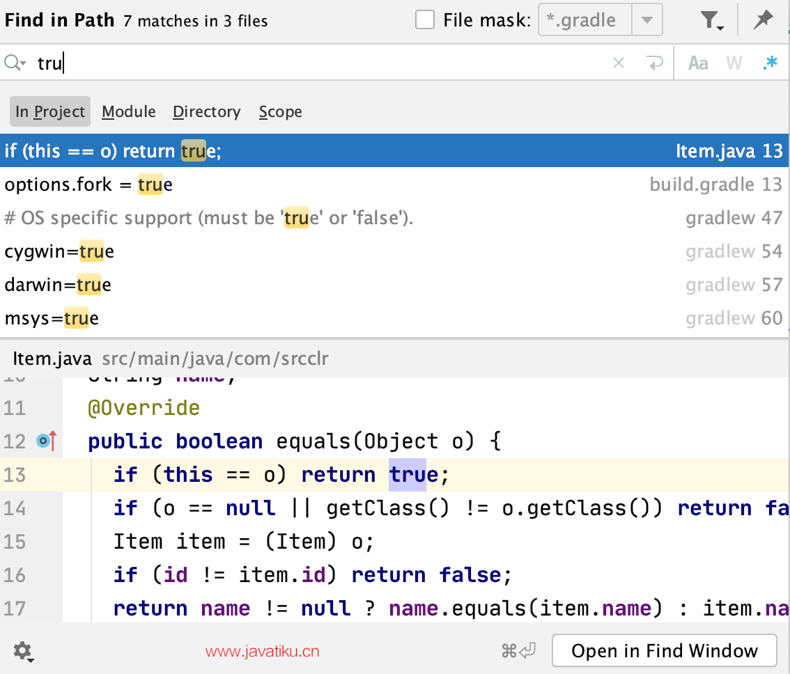790x674 pixels.
Task: Toggle Match Case option
Action: 697,63
